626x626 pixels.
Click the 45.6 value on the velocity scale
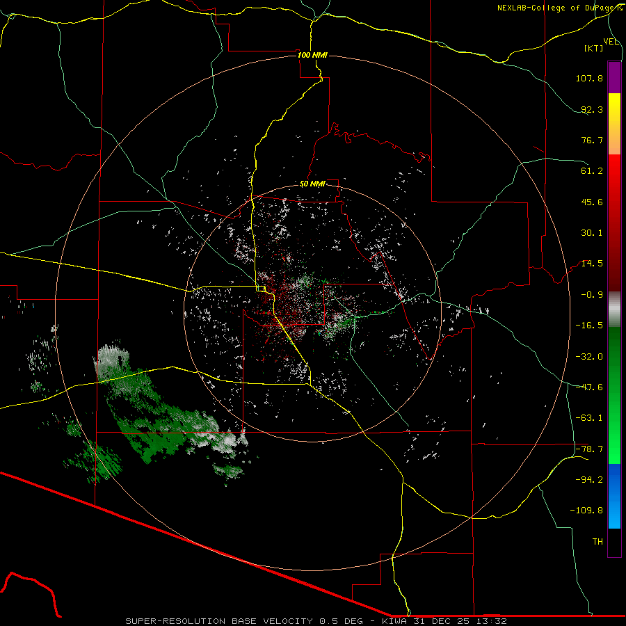pyautogui.click(x=592, y=202)
